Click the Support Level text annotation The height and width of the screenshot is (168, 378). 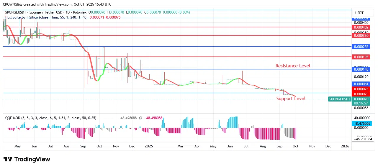pyautogui.click(x=291, y=99)
